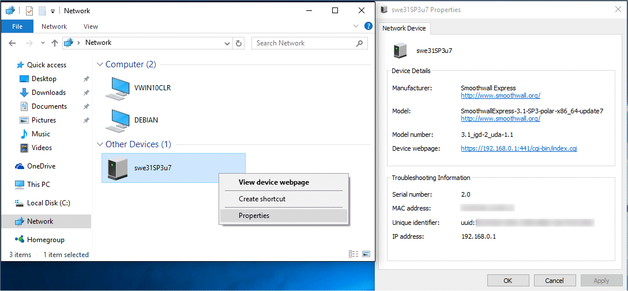628x291 pixels.
Task: Select the DEBIAN computer icon
Action: coord(116,120)
